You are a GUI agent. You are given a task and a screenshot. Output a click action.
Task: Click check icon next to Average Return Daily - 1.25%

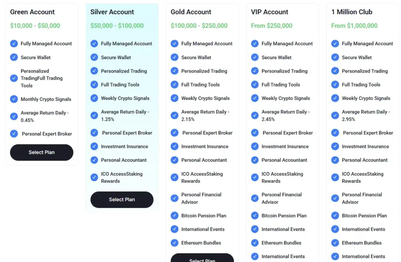[94, 115]
